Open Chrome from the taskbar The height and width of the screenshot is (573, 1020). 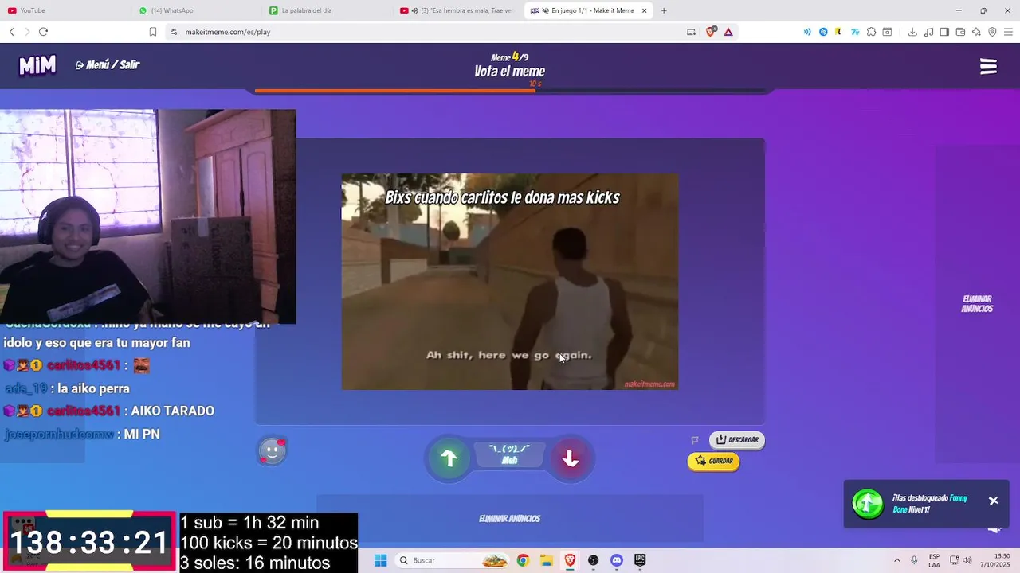pyautogui.click(x=523, y=560)
